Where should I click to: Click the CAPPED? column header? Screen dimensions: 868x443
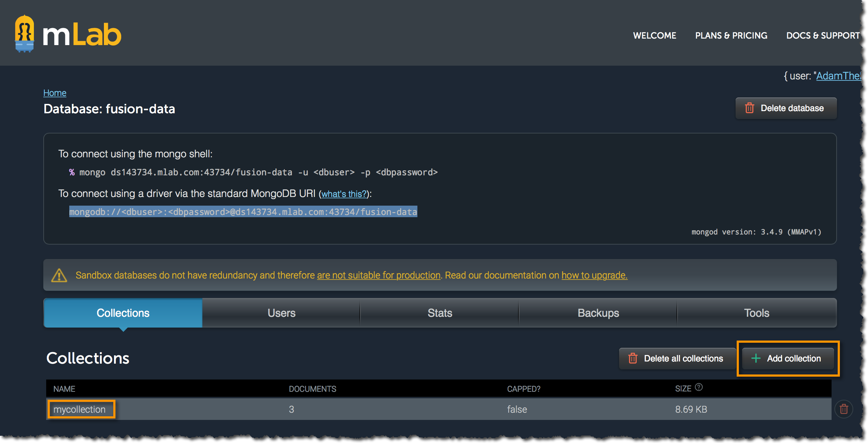point(523,389)
